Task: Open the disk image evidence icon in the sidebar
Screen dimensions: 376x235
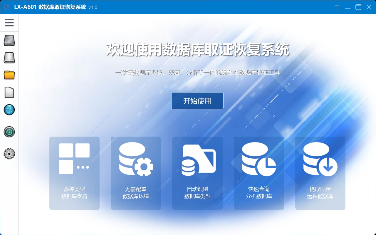Action: 9,58
